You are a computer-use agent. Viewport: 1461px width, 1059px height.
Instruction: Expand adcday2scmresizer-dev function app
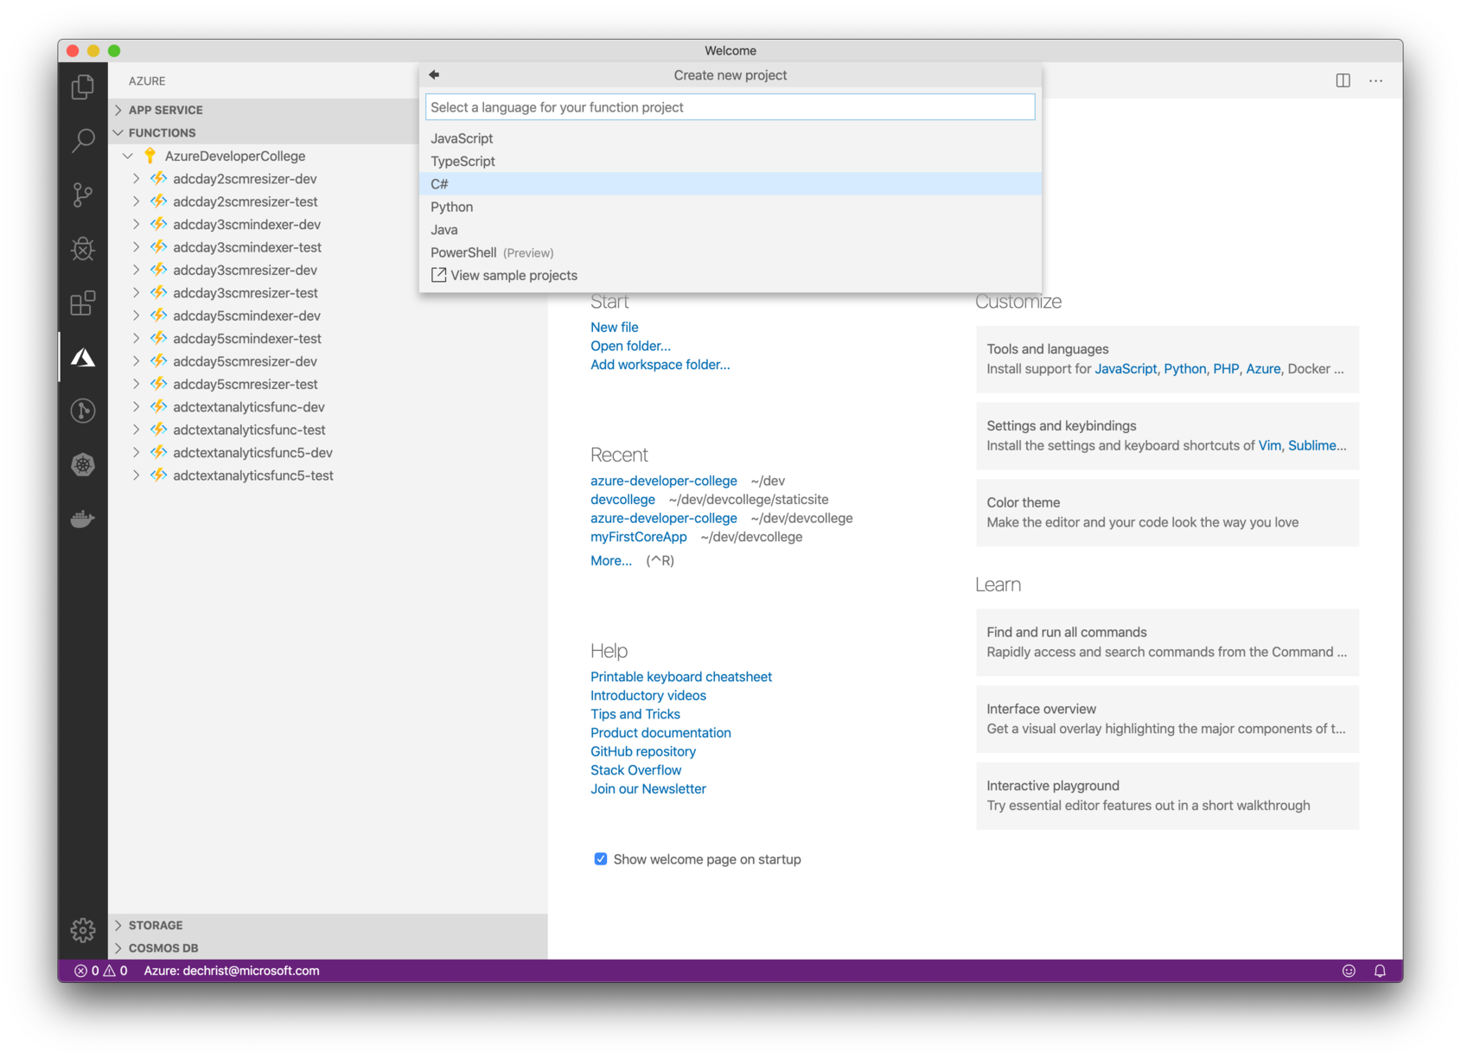click(x=137, y=178)
